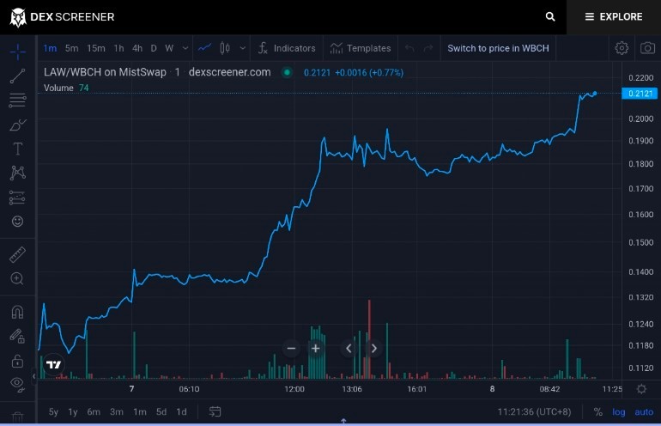661x426 pixels.
Task: Take a chart snapshot with camera icon
Action: click(x=647, y=48)
